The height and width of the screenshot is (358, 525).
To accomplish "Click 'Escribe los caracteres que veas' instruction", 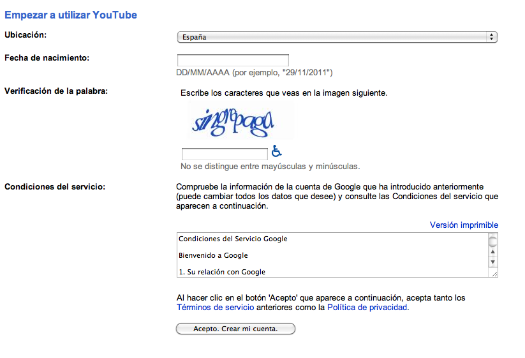I will 284,93.
